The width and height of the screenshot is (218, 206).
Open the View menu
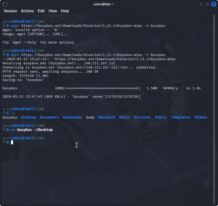coord(52,11)
